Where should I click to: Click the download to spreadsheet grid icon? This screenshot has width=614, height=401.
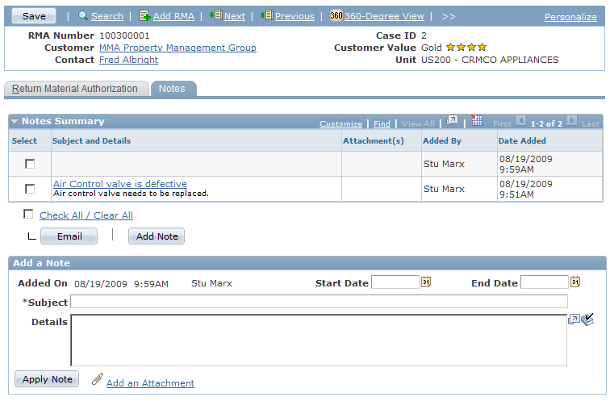(x=477, y=121)
